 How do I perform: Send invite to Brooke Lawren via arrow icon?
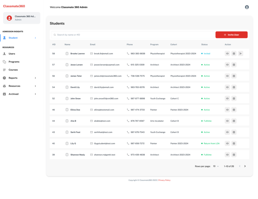click(x=241, y=53)
